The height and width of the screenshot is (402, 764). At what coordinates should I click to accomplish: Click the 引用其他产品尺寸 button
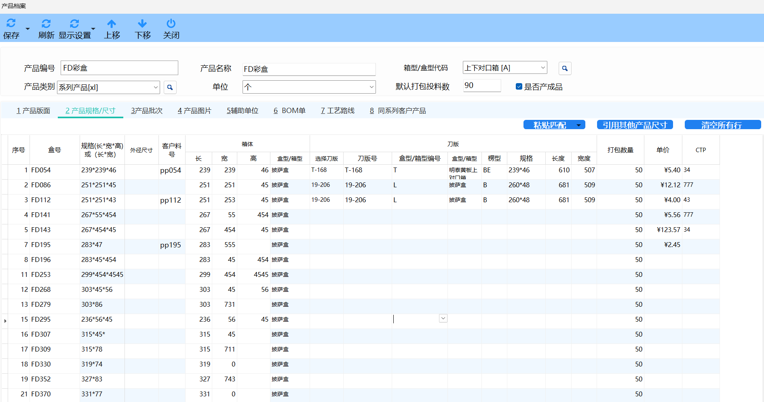point(635,125)
